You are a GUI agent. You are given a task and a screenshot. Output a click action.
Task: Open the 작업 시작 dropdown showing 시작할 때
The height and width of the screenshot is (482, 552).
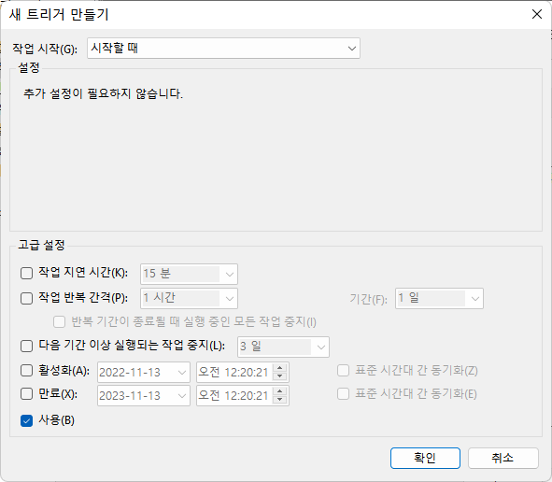pos(223,49)
